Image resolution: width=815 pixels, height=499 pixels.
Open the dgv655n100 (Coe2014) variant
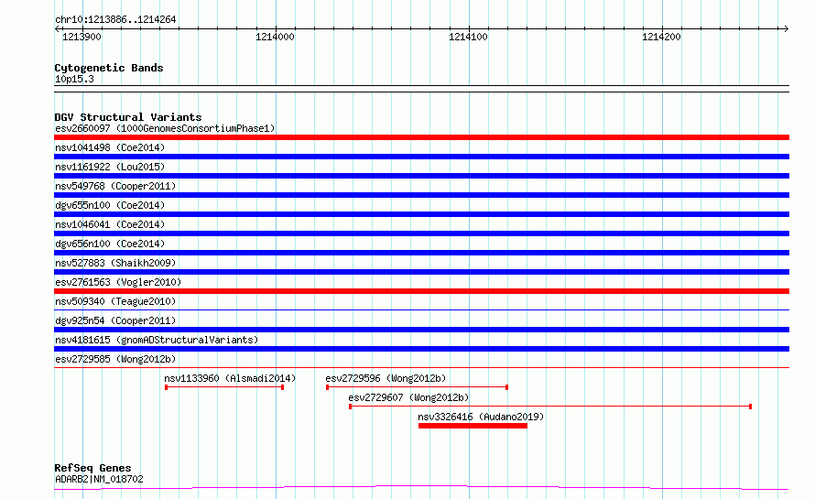(x=110, y=205)
